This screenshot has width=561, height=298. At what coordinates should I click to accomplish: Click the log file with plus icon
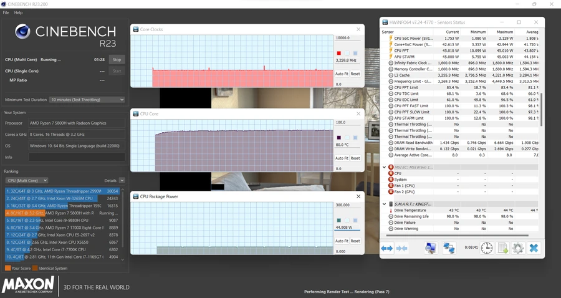pos(502,248)
